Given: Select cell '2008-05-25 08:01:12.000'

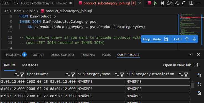Looking at the screenshot, I should point(51,82).
